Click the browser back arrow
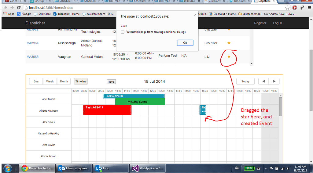Viewport: 313px width, 173px height. click(x=6, y=8)
